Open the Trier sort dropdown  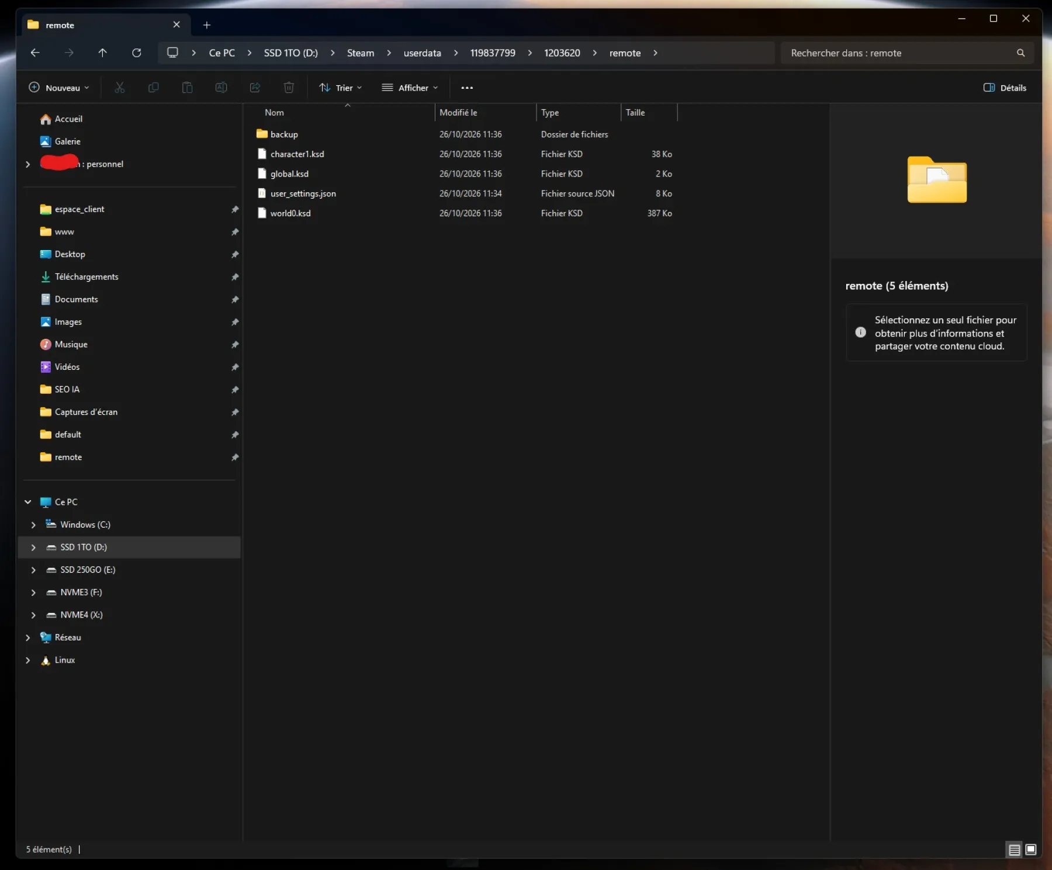click(341, 88)
